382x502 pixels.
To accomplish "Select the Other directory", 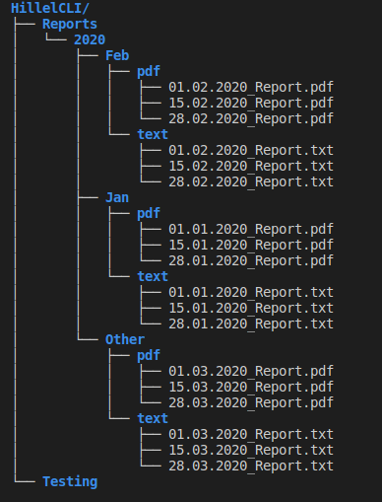I will pyautogui.click(x=125, y=339).
